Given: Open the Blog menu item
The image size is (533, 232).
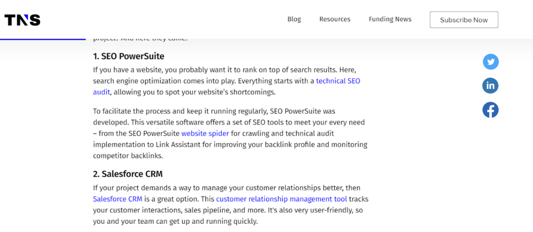Looking at the screenshot, I should 294,19.
